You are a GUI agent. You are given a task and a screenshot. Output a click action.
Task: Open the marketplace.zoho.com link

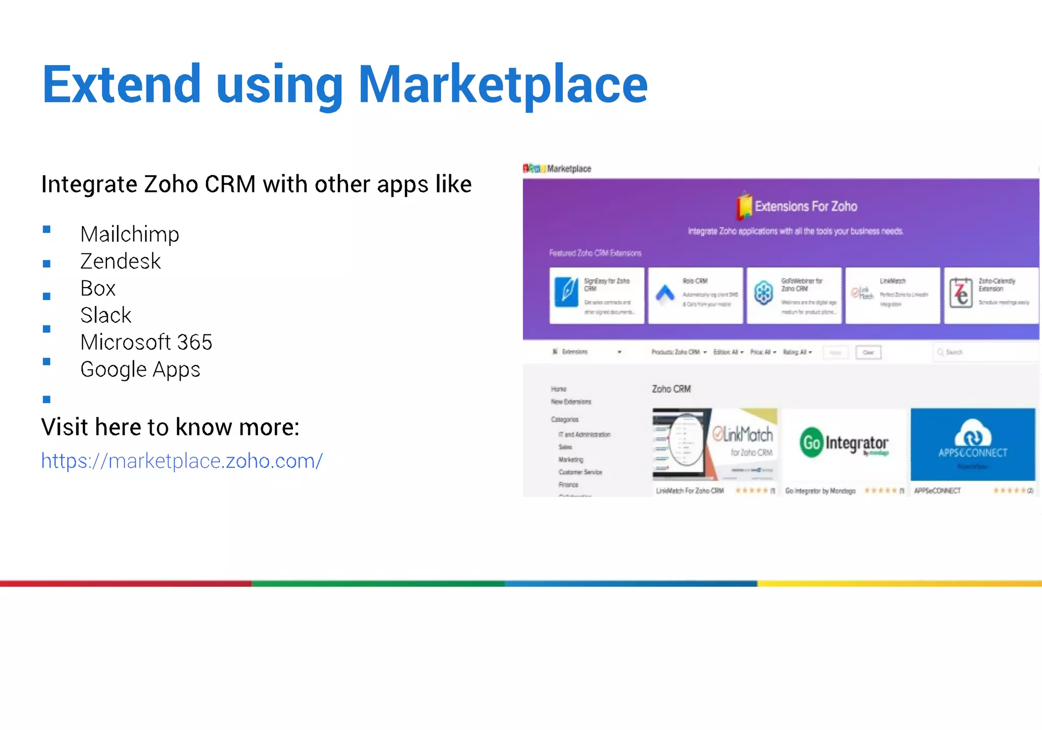182,461
